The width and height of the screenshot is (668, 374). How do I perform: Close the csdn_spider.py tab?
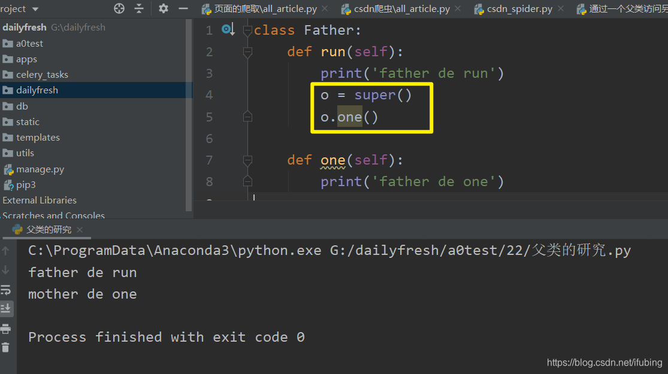561,8
